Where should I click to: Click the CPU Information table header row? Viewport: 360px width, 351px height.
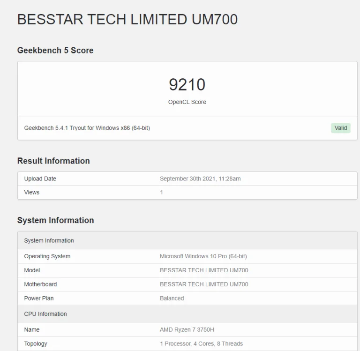[x=187, y=314]
